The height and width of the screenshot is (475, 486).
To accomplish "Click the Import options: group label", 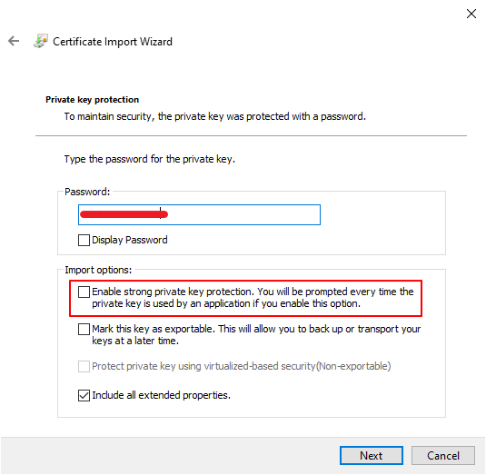I will tap(98, 270).
